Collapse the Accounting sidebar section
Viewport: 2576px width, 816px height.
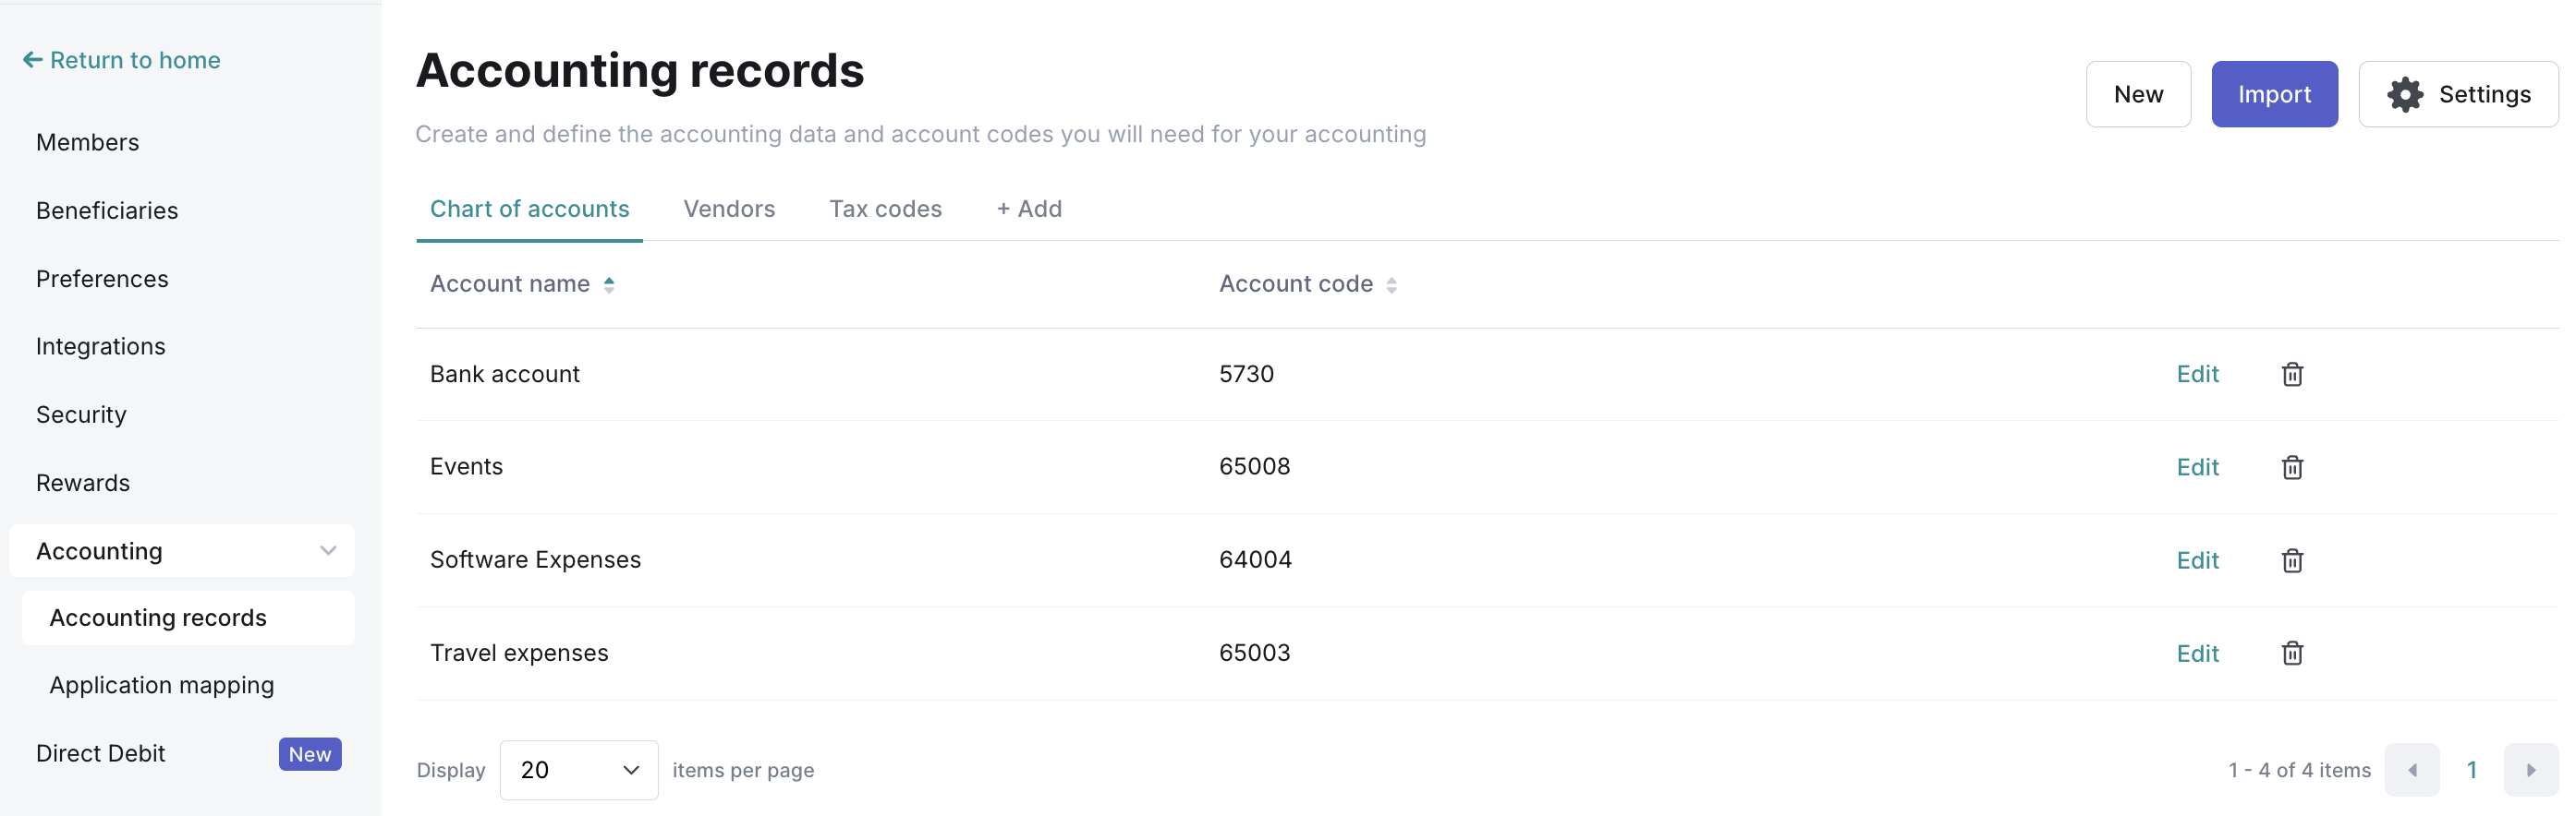(327, 551)
